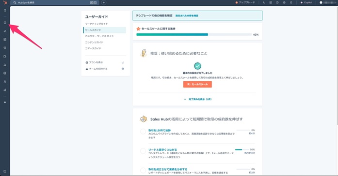Open the リードと素早くつながる task link
338x176 pixels.
pos(162,149)
